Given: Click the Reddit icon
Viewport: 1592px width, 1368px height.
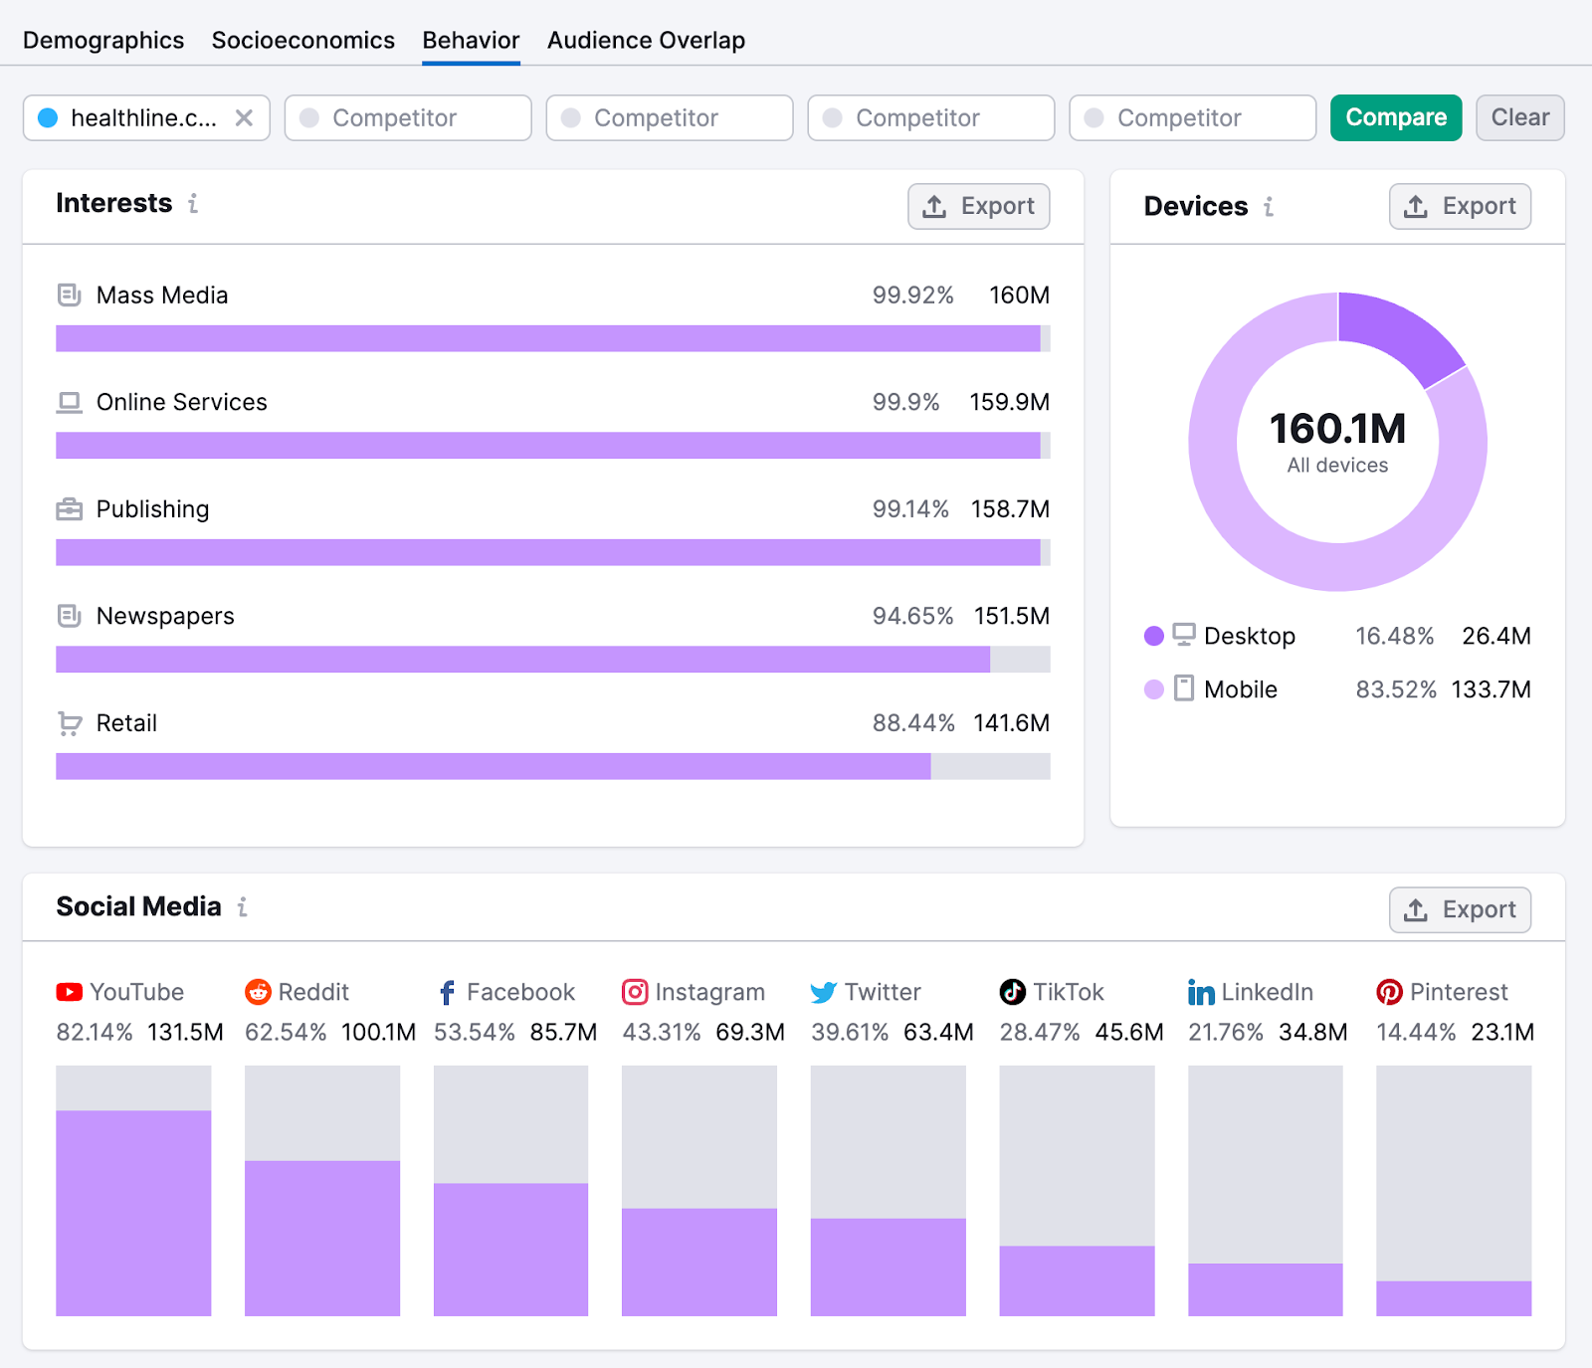Looking at the screenshot, I should 257,992.
